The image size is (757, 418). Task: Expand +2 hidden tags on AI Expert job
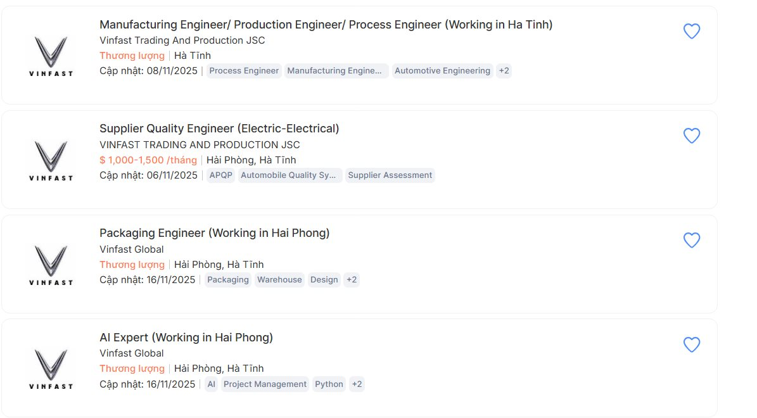click(x=357, y=384)
